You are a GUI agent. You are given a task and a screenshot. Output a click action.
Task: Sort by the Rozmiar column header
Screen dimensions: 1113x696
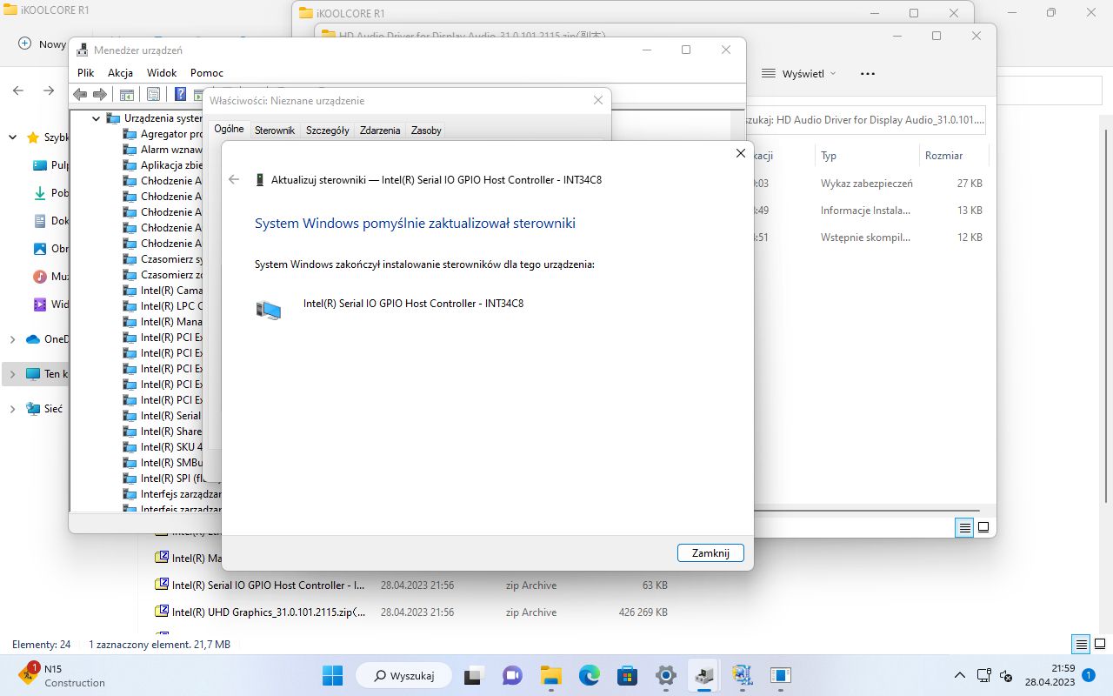click(x=944, y=155)
